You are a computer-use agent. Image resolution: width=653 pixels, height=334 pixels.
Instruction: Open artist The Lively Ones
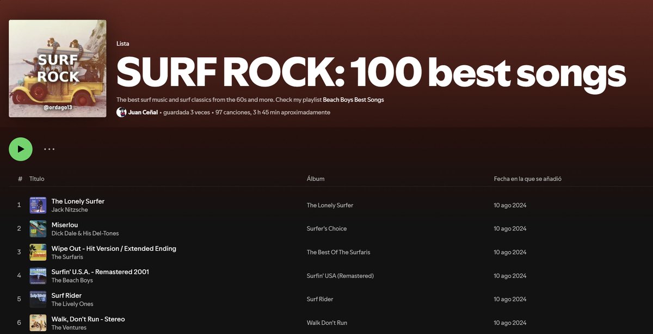[72, 304]
